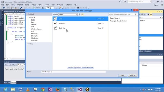The height and width of the screenshot is (92, 164).
Task: Click the Open File toolbar icon
Action: pos(16,8)
